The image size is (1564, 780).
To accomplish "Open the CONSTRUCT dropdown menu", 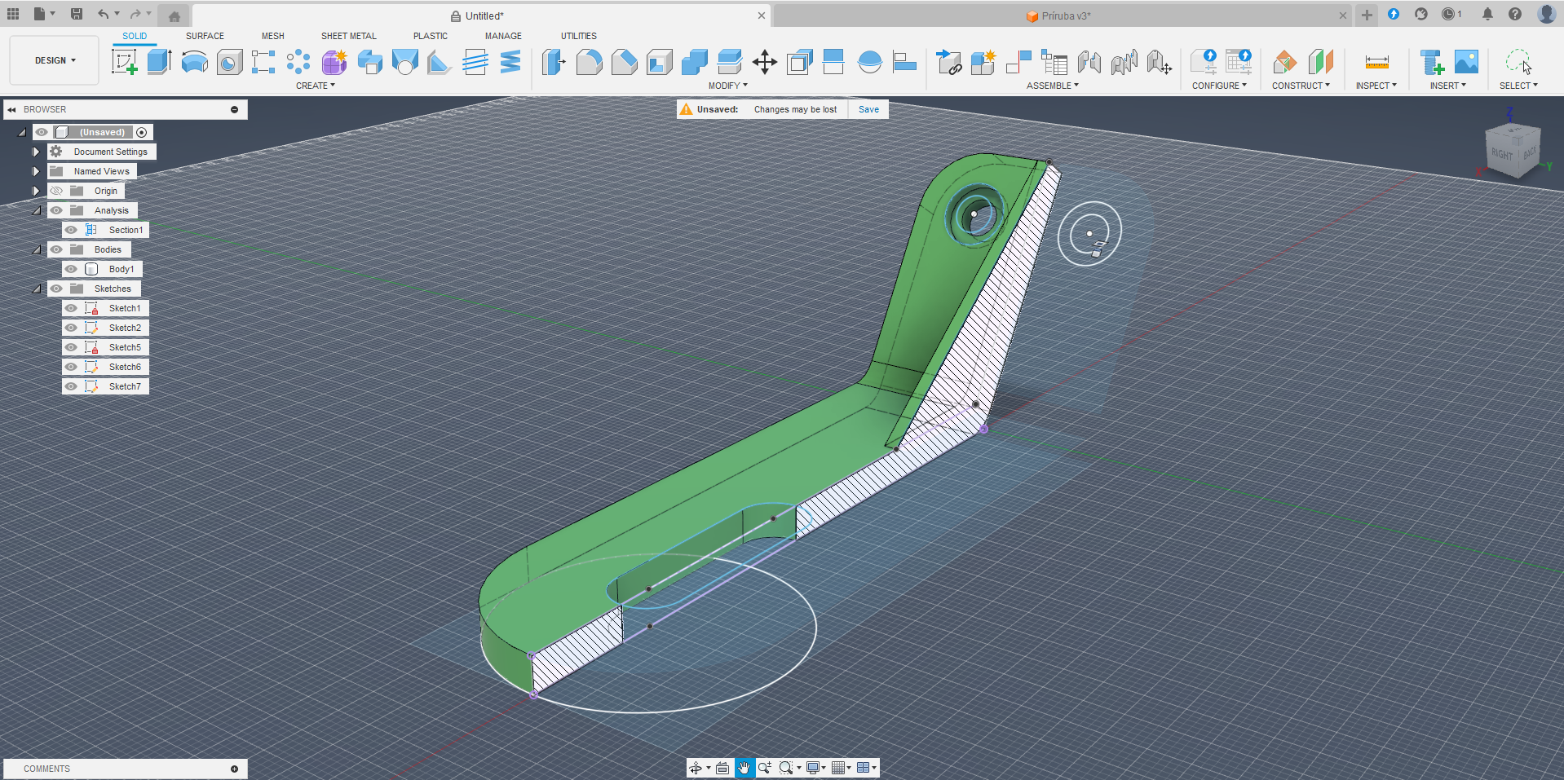I will [x=1301, y=86].
